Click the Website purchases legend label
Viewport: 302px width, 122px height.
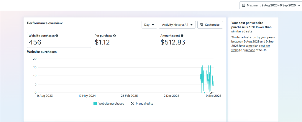coord(111,103)
